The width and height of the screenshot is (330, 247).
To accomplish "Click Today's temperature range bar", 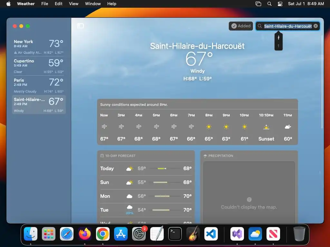I will [165, 169].
